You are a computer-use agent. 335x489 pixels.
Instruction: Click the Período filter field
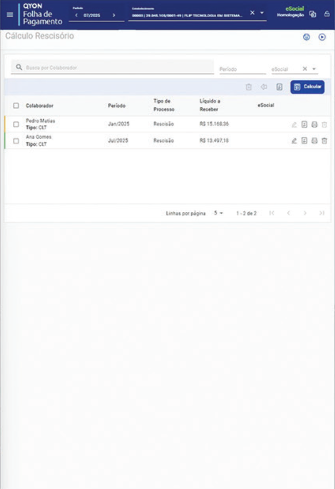tap(242, 69)
